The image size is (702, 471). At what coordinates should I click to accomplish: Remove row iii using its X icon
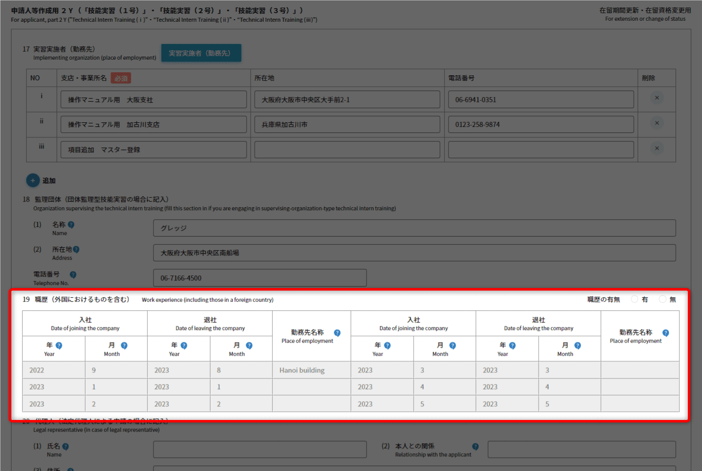(x=656, y=149)
